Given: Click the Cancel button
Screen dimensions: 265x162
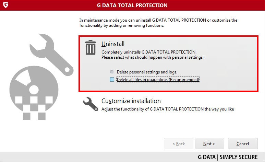Looking at the screenshot, I should point(242,143).
